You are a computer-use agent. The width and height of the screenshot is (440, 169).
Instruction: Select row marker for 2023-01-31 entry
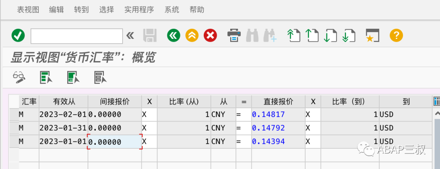tap(14, 128)
